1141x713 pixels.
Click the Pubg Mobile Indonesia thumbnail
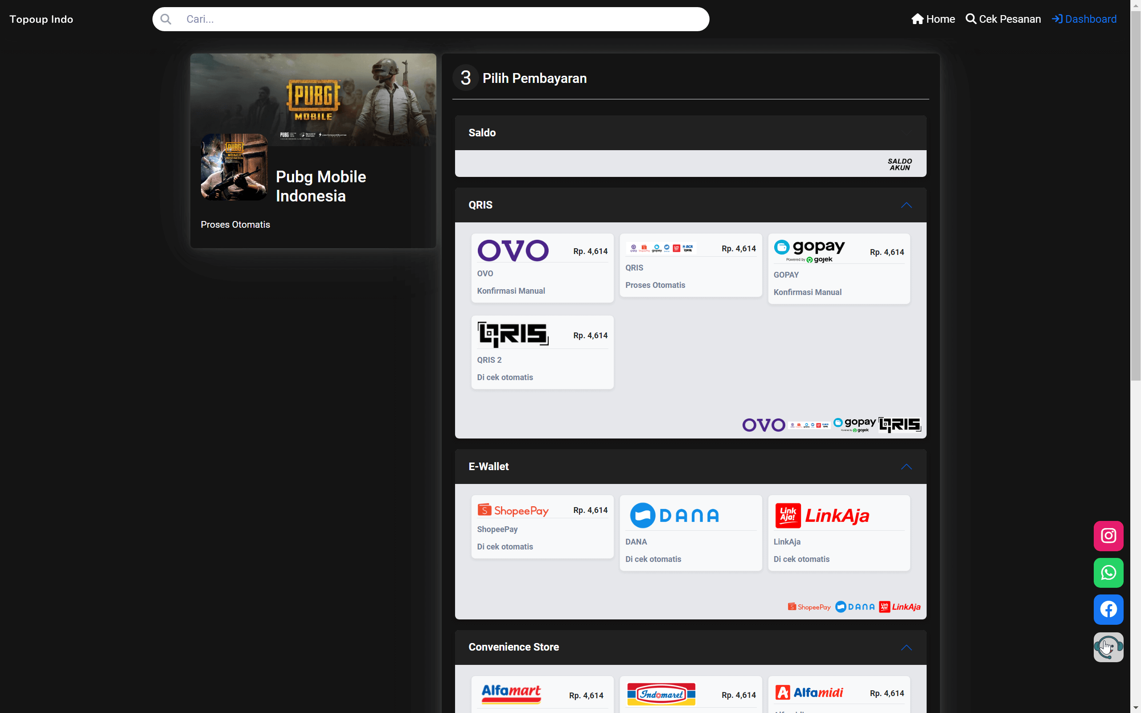point(234,167)
